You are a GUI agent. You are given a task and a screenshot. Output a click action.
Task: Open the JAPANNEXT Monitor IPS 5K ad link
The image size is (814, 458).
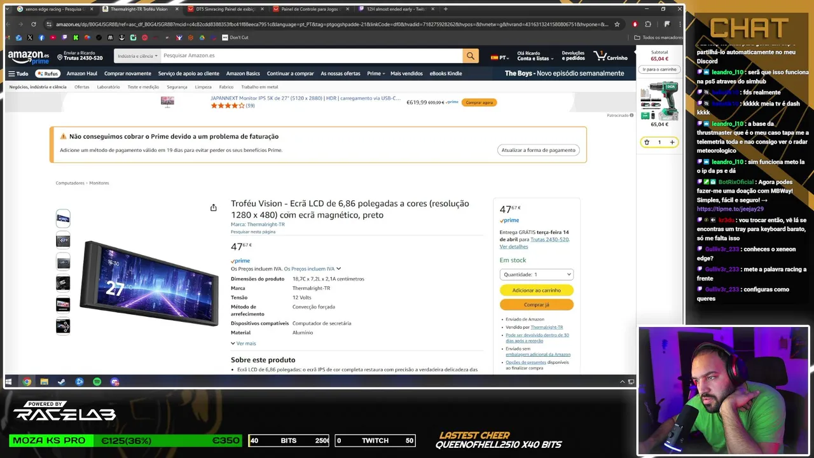[x=305, y=99]
